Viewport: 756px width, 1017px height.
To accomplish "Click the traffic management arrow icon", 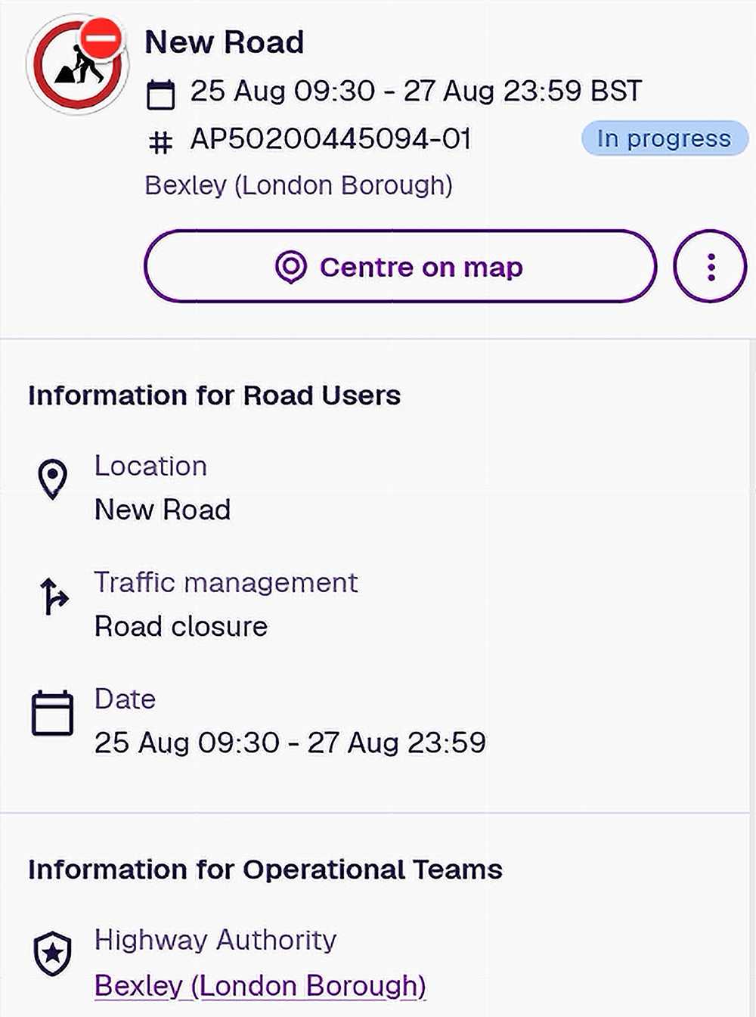I will 53,597.
